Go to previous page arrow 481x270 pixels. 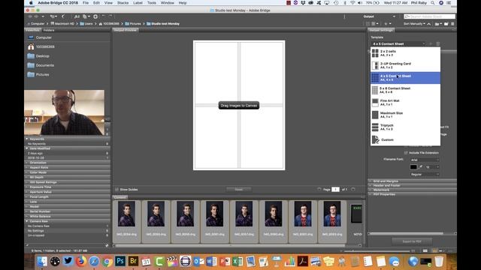pyautogui.click(x=319, y=190)
